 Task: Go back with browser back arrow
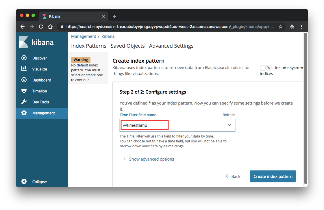[23, 27]
